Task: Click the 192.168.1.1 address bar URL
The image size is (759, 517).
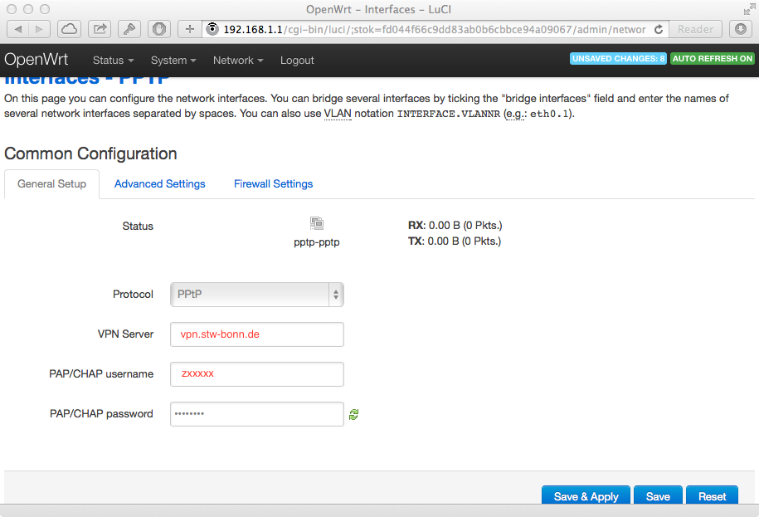Action: 434,30
